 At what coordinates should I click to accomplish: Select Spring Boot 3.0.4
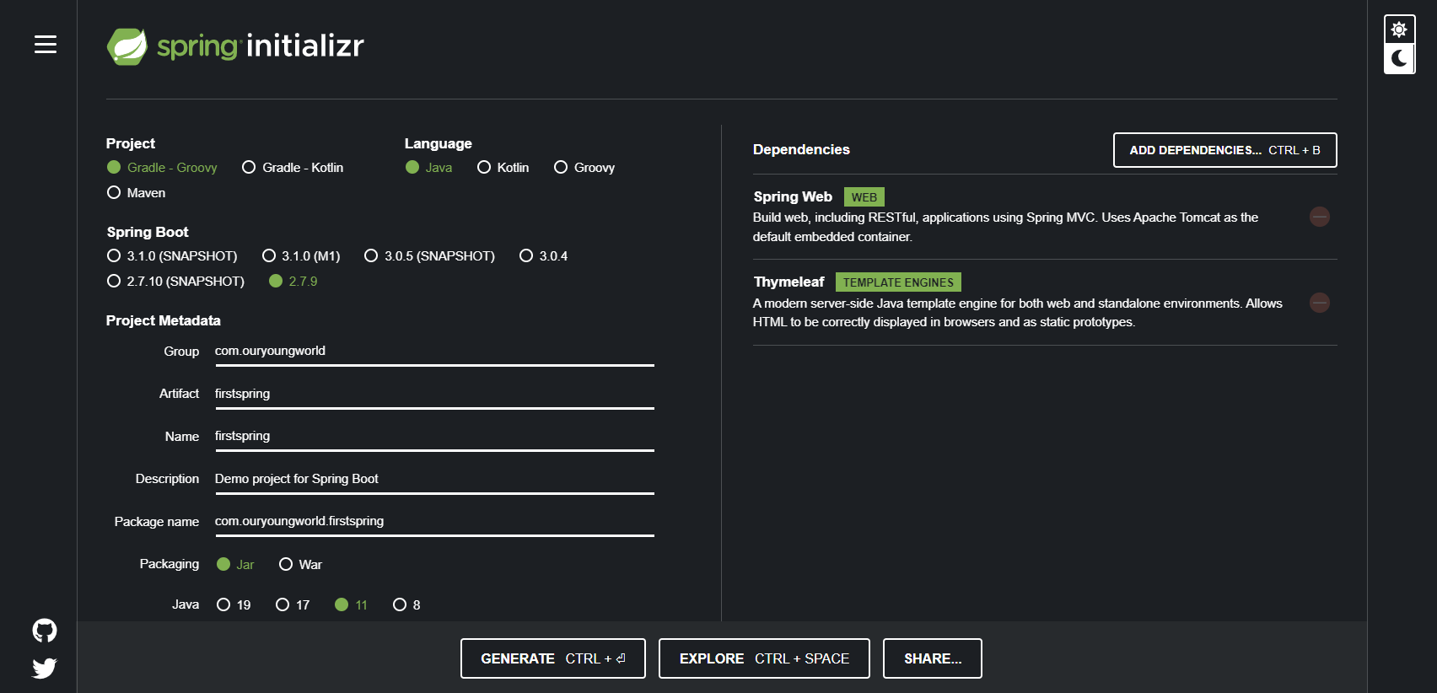(x=544, y=256)
